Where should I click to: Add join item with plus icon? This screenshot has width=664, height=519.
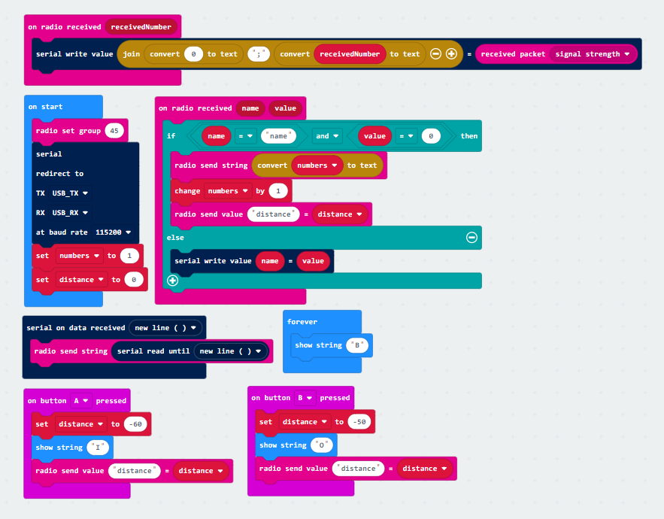[451, 54]
